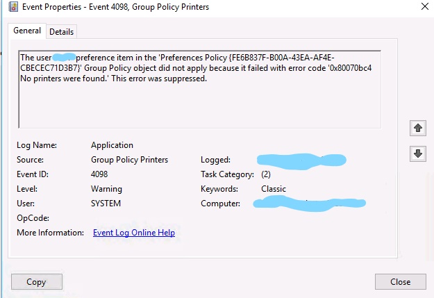Image resolution: width=434 pixels, height=298 pixels.
Task: Select the General tab
Action: [27, 31]
